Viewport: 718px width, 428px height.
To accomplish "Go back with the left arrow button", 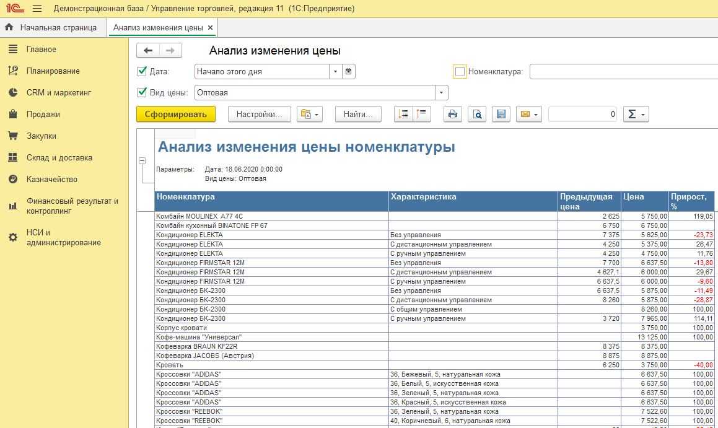I will pyautogui.click(x=148, y=50).
